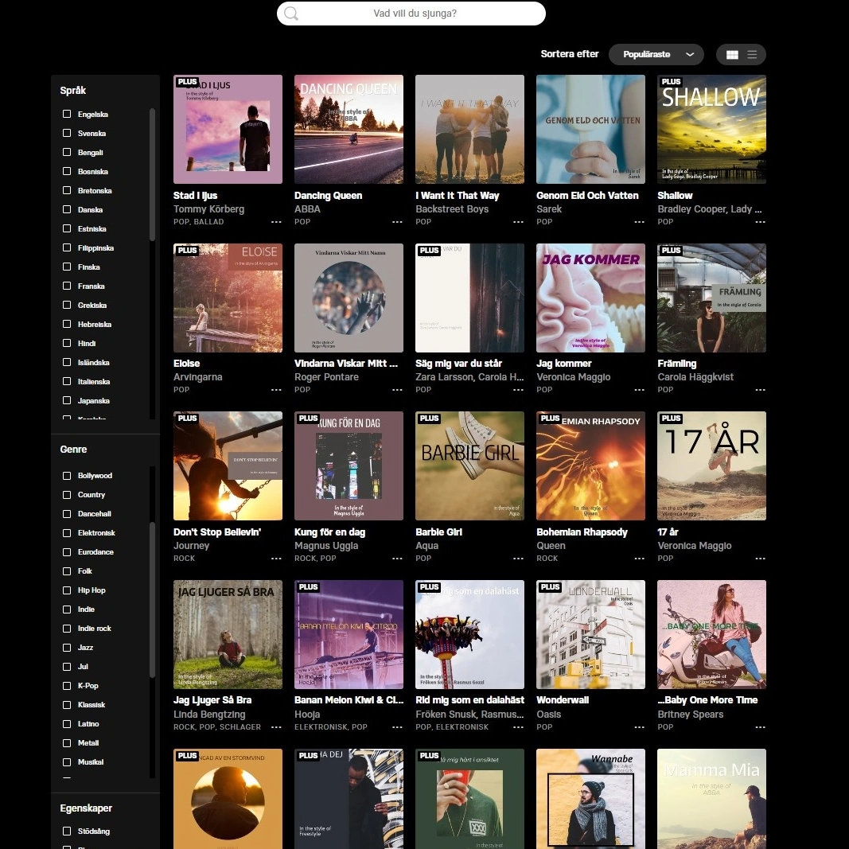Click the search magnifier icon
This screenshot has height=849, width=849.
point(291,14)
